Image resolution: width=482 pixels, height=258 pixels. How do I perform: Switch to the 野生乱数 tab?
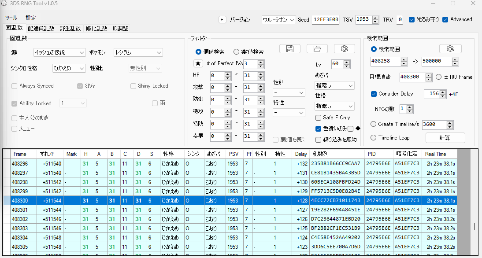(x=70, y=28)
